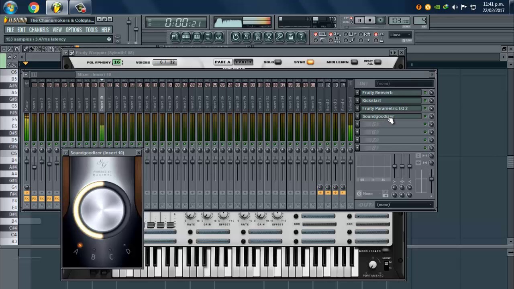Switch to PART A in Sylenth1
Screen dimensions: 514x289
coord(222,62)
